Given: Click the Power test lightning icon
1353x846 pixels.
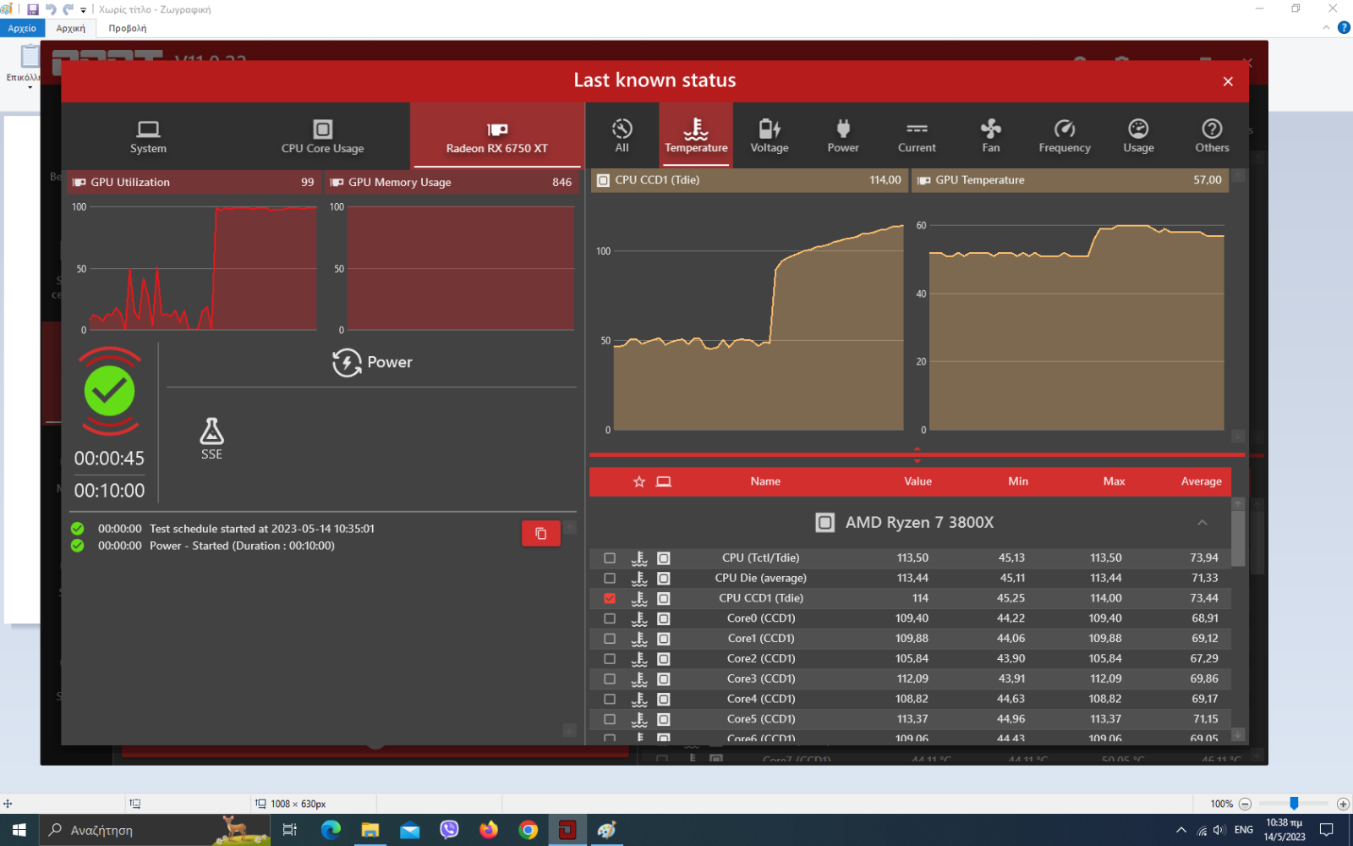Looking at the screenshot, I should point(347,362).
